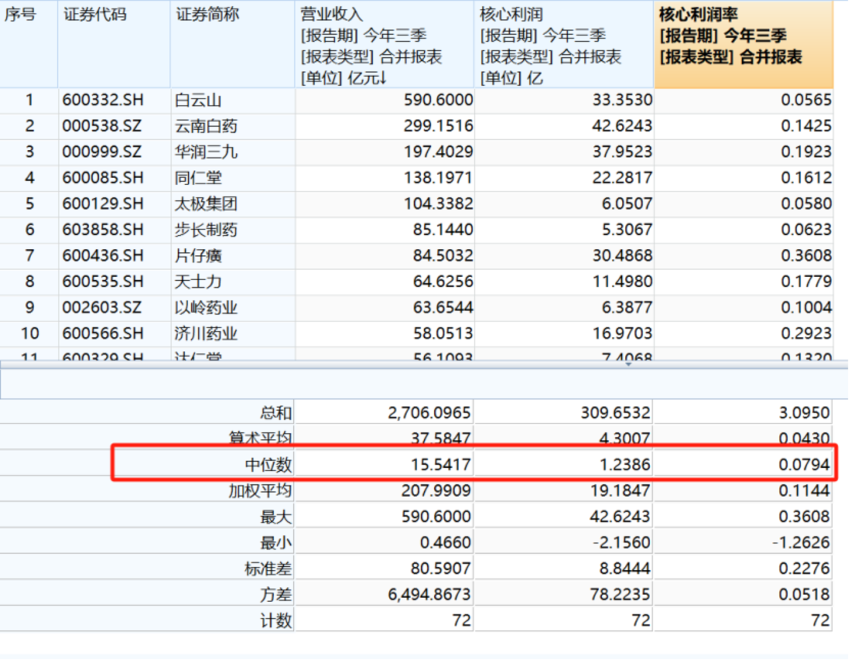Select 华润三九 in the name column
Viewport: 849px width, 660px height.
[206, 152]
